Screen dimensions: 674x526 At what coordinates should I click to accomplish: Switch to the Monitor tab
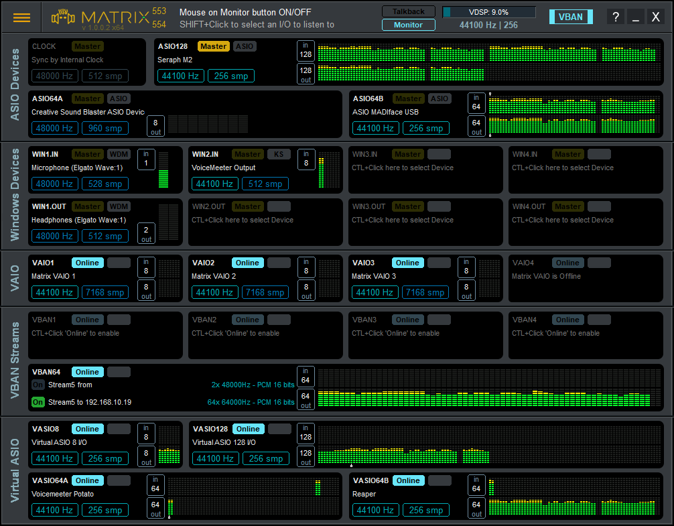(x=409, y=25)
